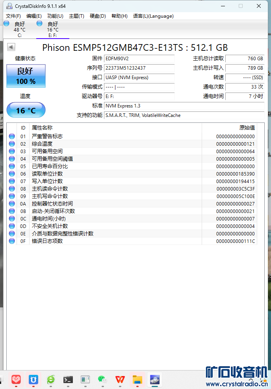271x389 pixels.
Task: Click the serial number field 22373M51232437
Action: click(x=139, y=68)
